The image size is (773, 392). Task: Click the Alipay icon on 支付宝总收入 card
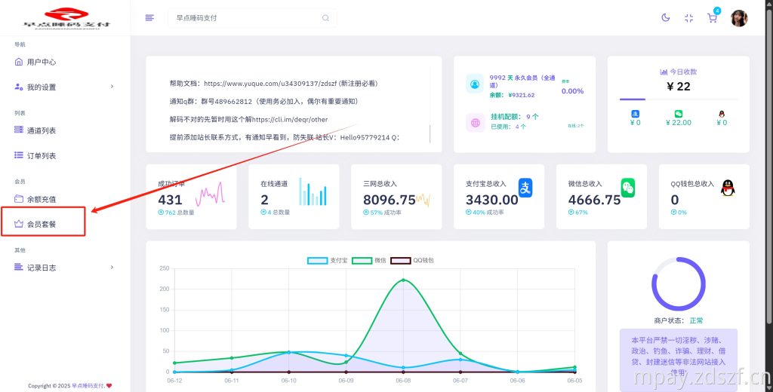[x=525, y=187]
